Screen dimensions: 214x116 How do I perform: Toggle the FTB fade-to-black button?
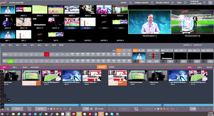tap(143, 50)
